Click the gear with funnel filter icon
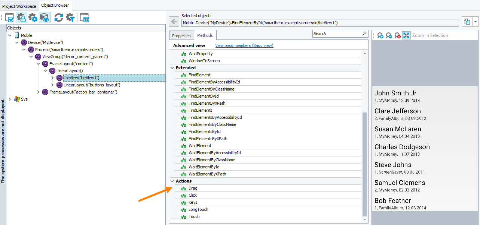The width and height of the screenshot is (480, 225). [x=70, y=18]
